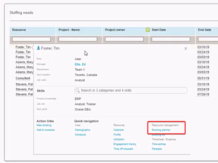The image size is (218, 163).
Task: Click the Resource column filter box
Action: point(31,39)
